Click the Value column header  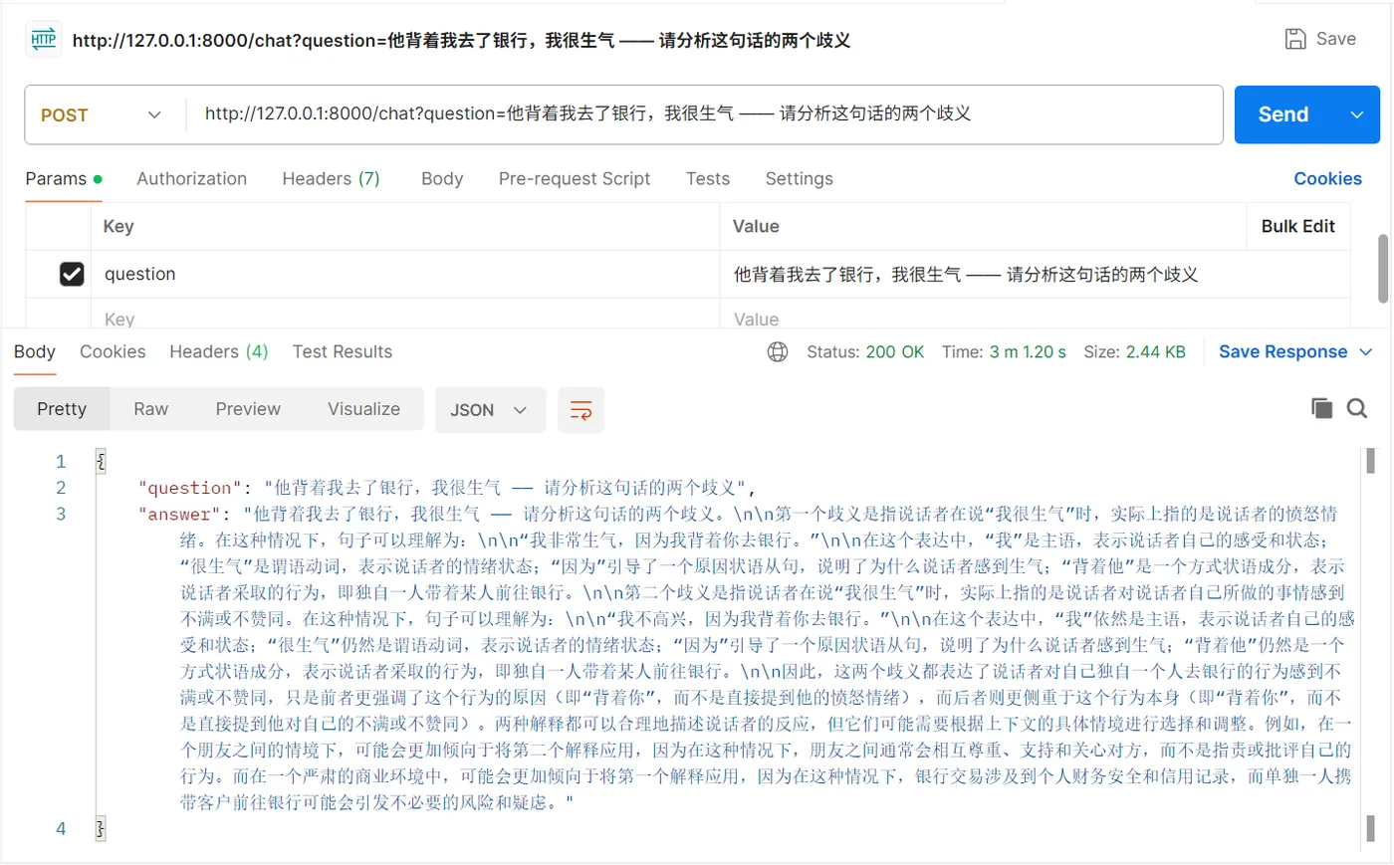point(756,227)
